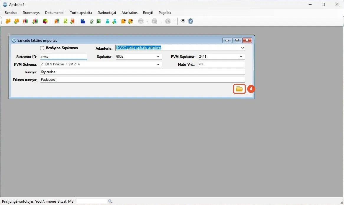
Task: Click the teal person icon with plus
Action: click(x=114, y=21)
